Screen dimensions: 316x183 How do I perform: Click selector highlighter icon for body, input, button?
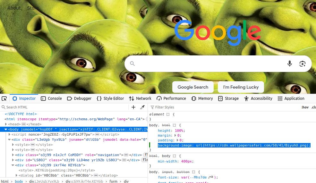pos(194,172)
